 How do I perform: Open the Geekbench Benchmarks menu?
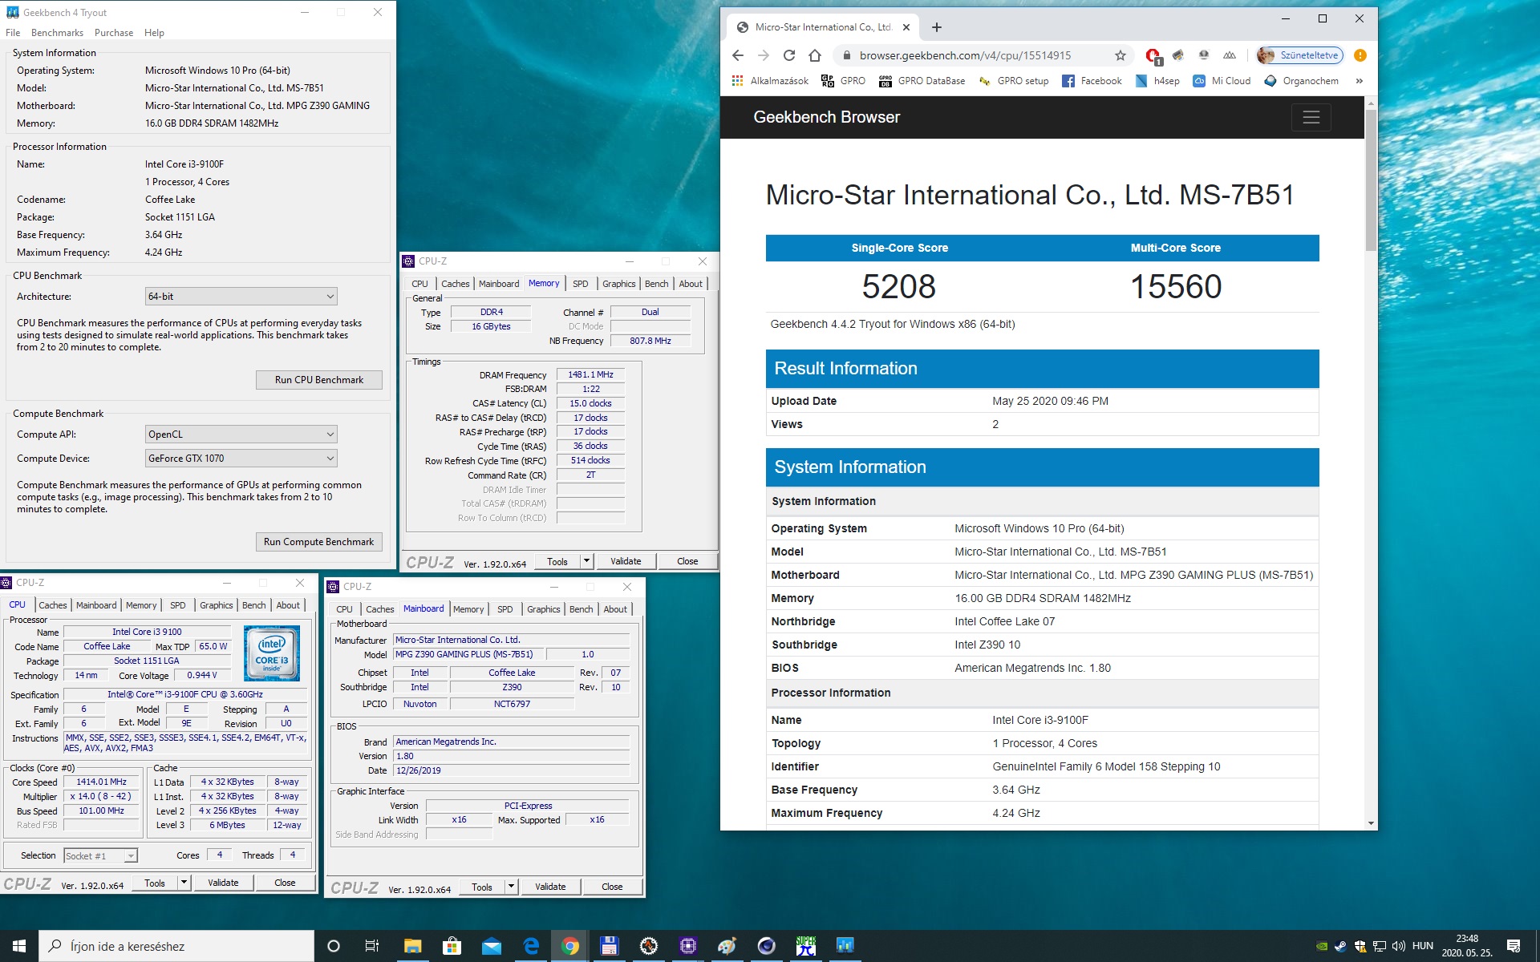coord(57,33)
